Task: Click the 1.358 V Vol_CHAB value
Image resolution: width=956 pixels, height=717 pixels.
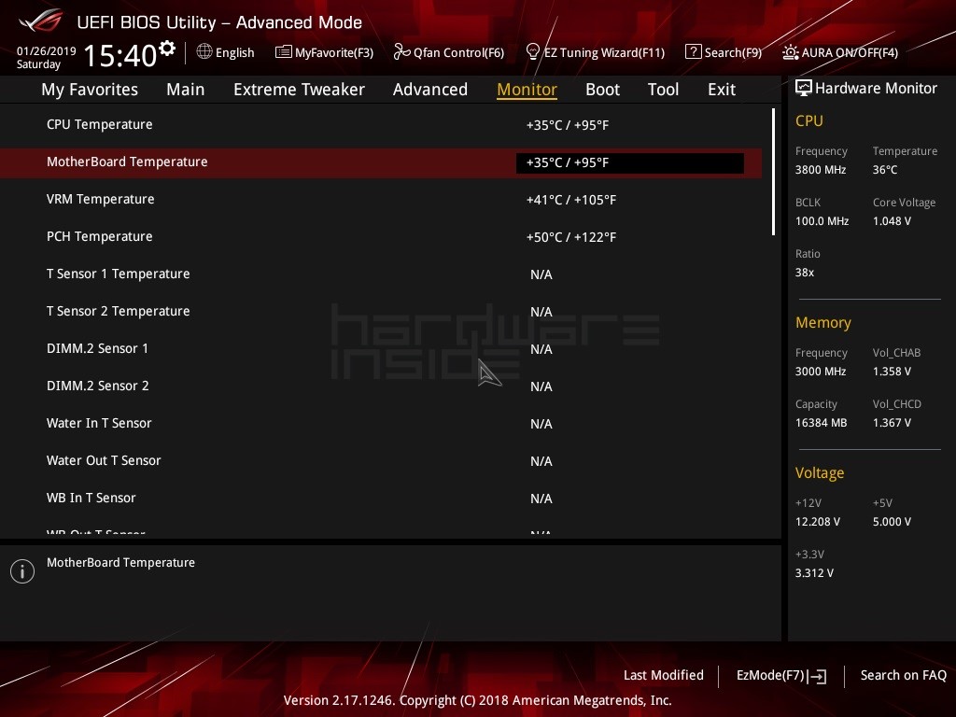Action: pos(892,372)
